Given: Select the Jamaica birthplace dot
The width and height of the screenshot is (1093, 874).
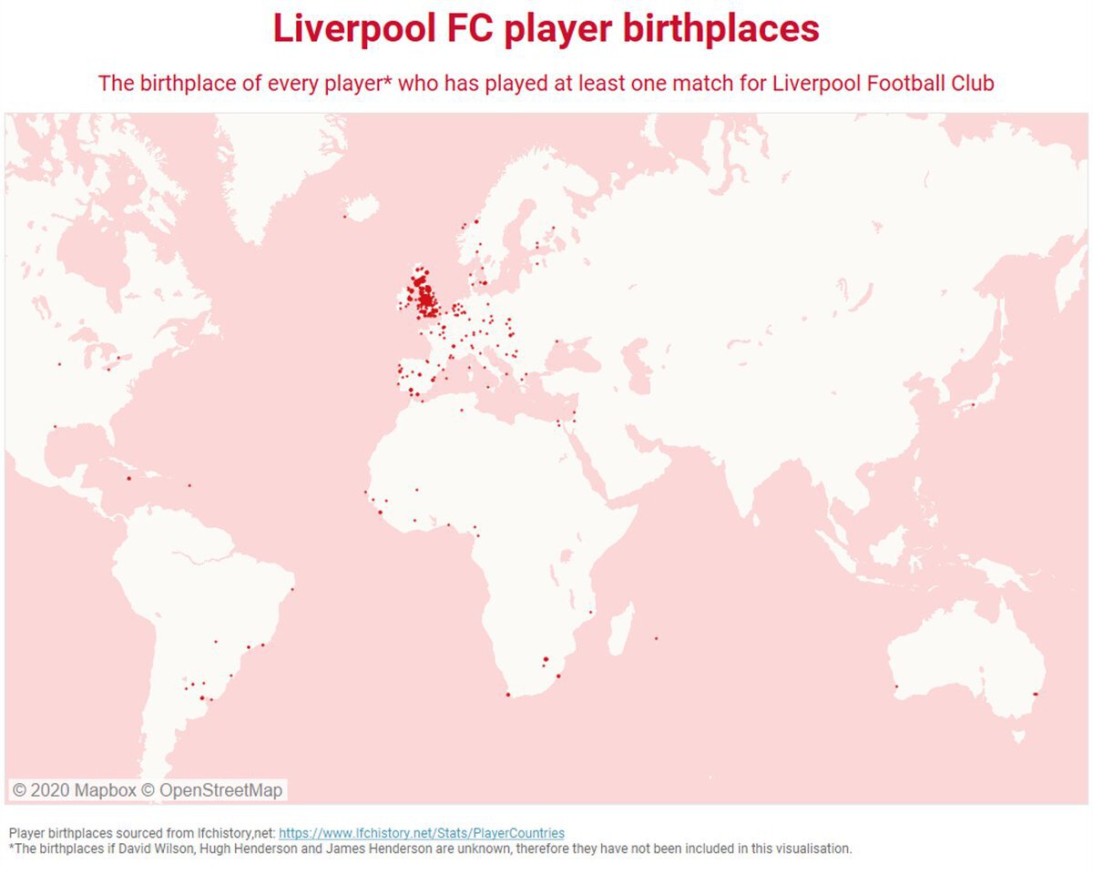Looking at the screenshot, I should [128, 478].
